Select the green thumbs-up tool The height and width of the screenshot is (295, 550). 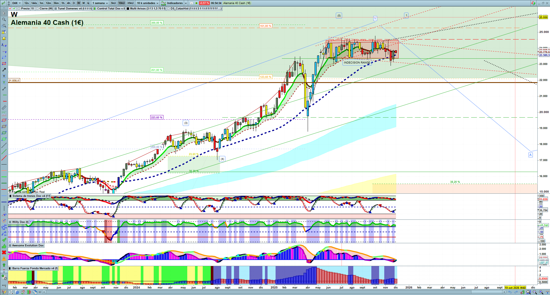4,246
